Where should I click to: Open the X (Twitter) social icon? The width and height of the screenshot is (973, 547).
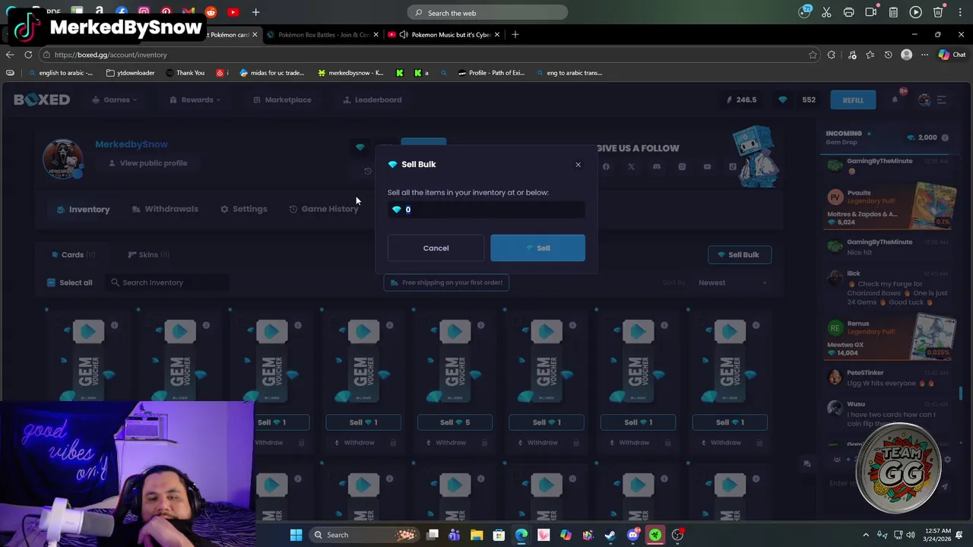point(631,167)
